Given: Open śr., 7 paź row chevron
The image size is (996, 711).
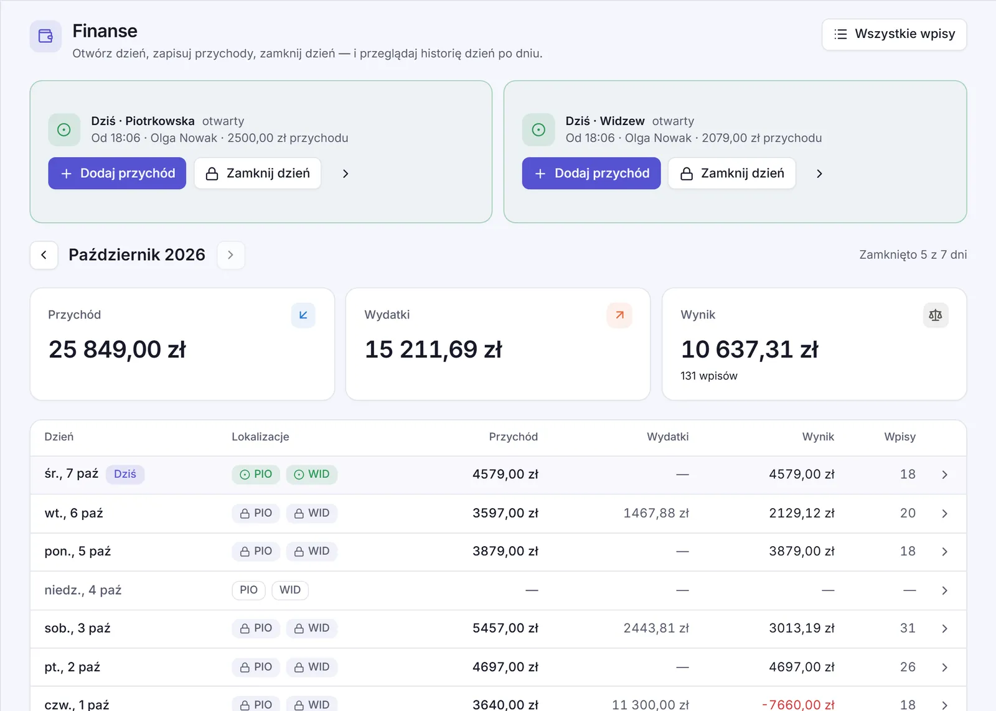Looking at the screenshot, I should (x=944, y=475).
